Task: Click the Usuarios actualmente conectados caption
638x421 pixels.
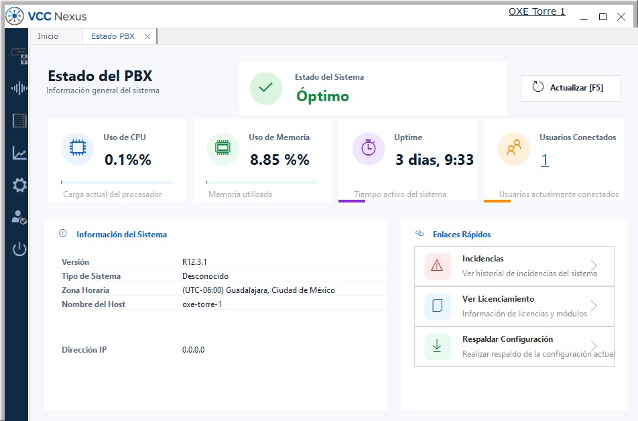Action: pos(559,194)
